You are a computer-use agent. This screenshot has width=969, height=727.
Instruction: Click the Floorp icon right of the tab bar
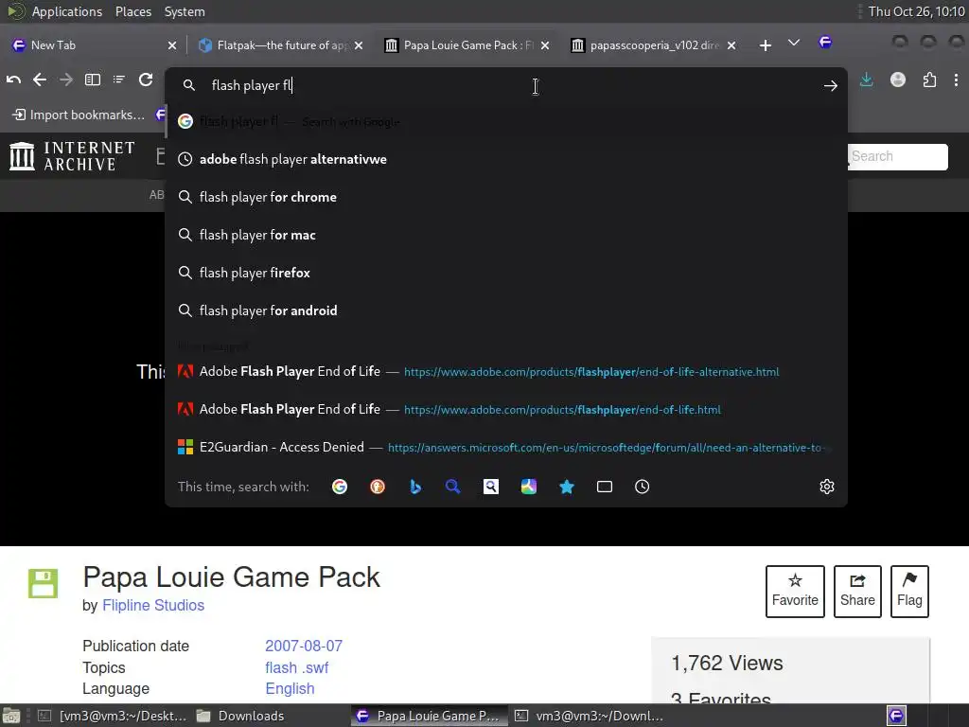coord(825,42)
